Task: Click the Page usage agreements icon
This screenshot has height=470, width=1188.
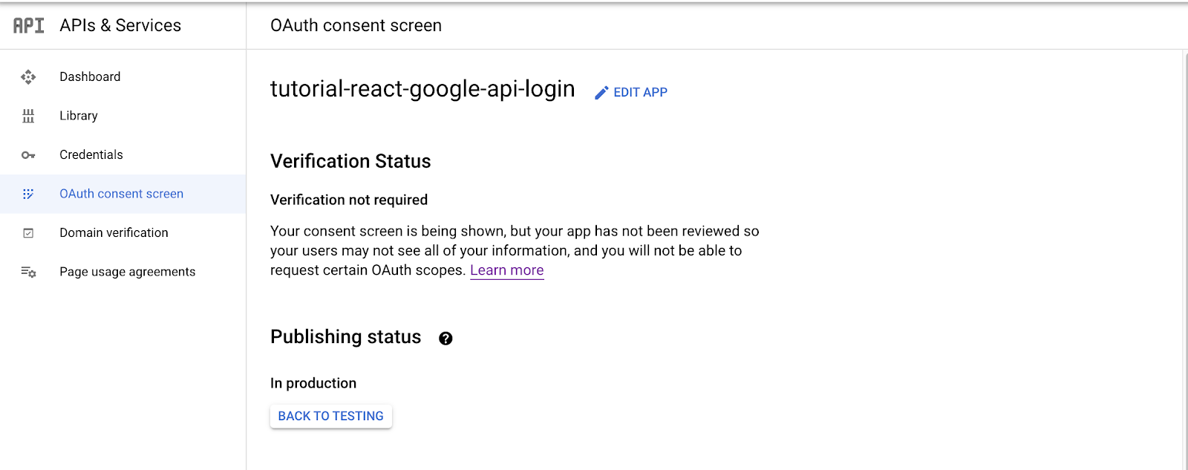Action: click(28, 272)
